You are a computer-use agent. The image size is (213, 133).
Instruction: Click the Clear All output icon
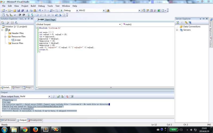[67, 97]
